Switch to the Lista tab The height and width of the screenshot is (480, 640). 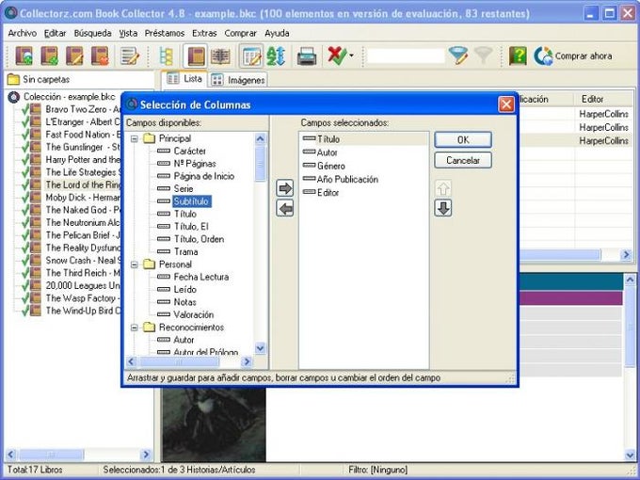point(184,79)
